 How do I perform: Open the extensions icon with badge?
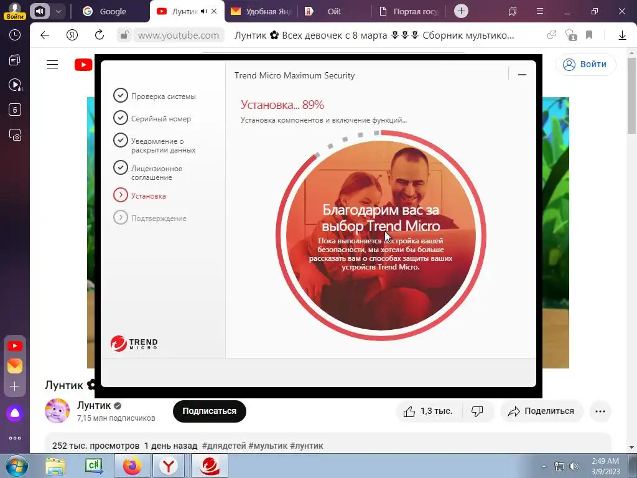click(571, 35)
